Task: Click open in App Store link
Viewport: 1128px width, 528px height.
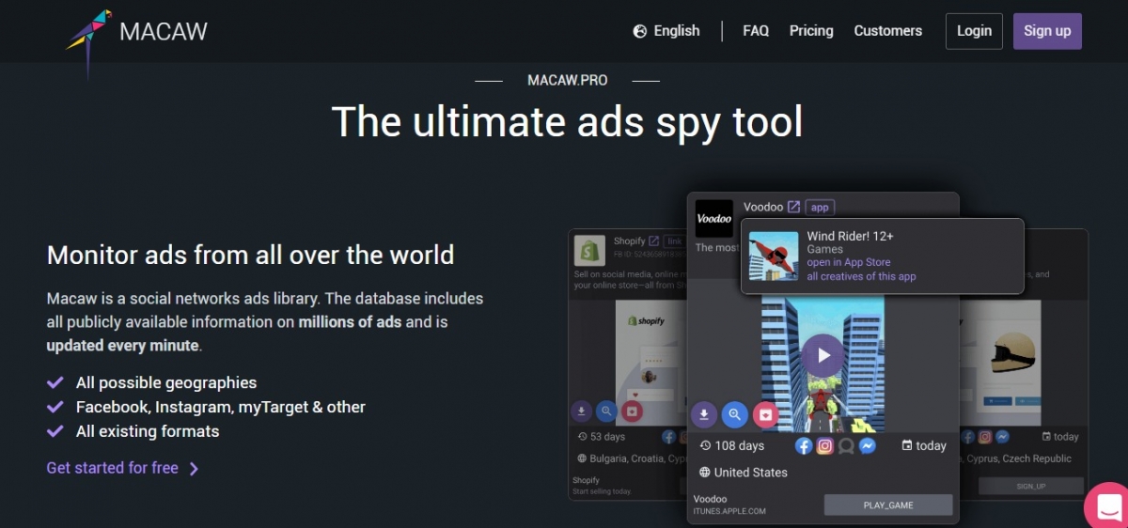Action: point(848,263)
